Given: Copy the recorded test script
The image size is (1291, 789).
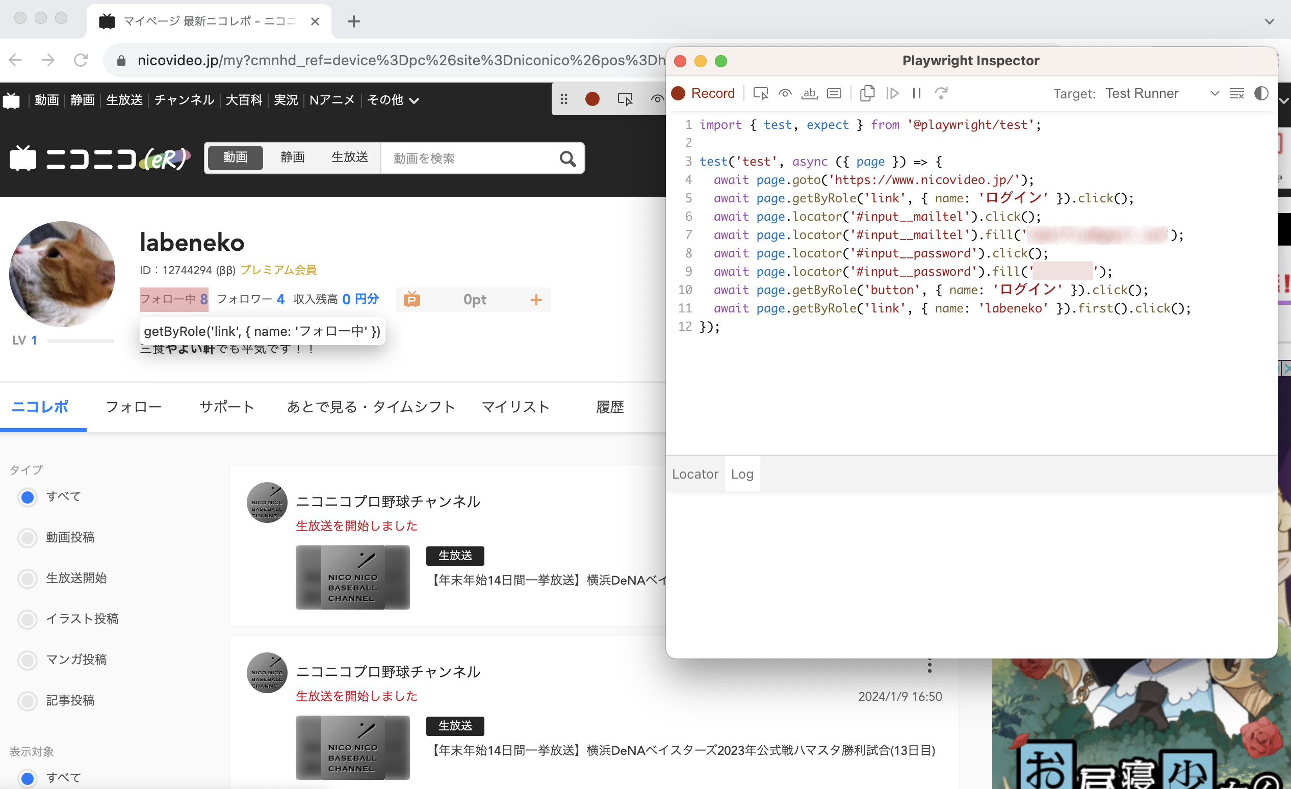Looking at the screenshot, I should (868, 93).
